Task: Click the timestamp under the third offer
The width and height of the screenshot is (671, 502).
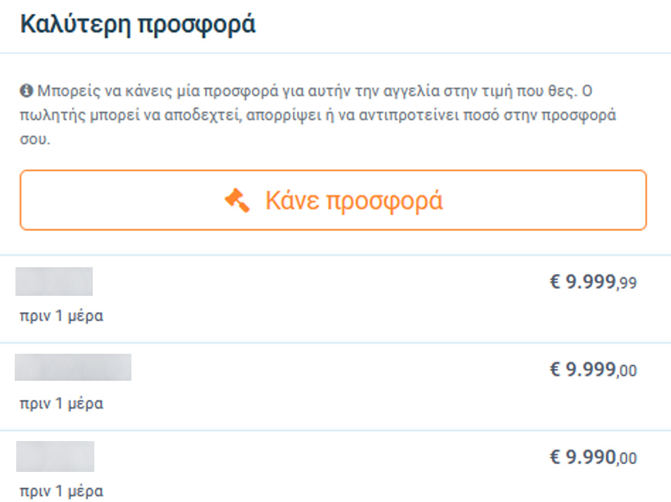Action: pyautogui.click(x=61, y=491)
